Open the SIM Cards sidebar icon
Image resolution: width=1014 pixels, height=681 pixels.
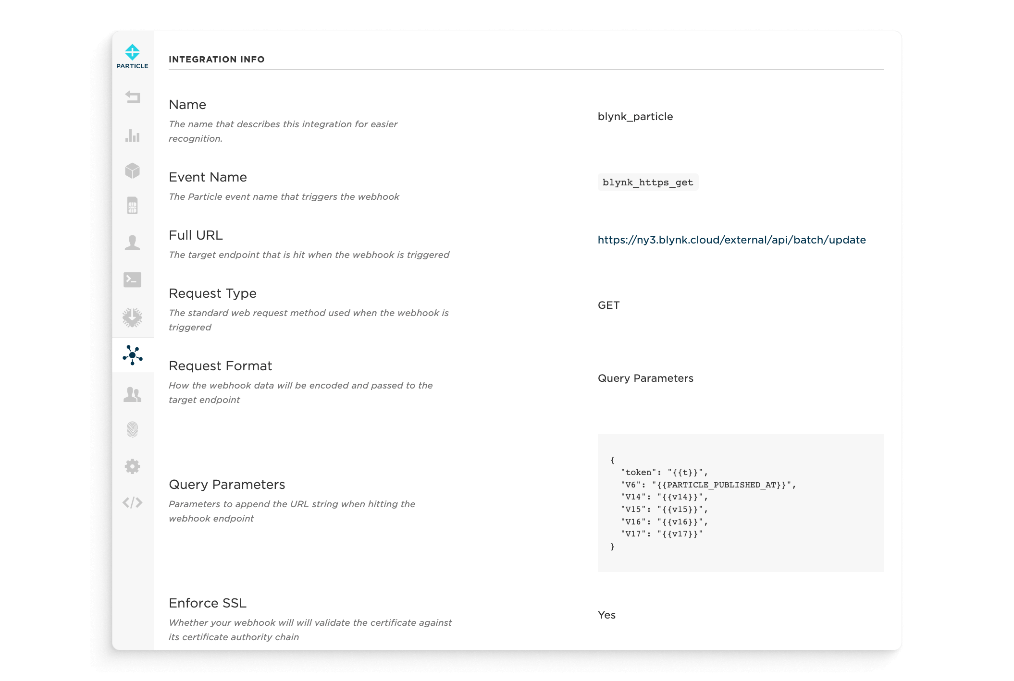[133, 206]
